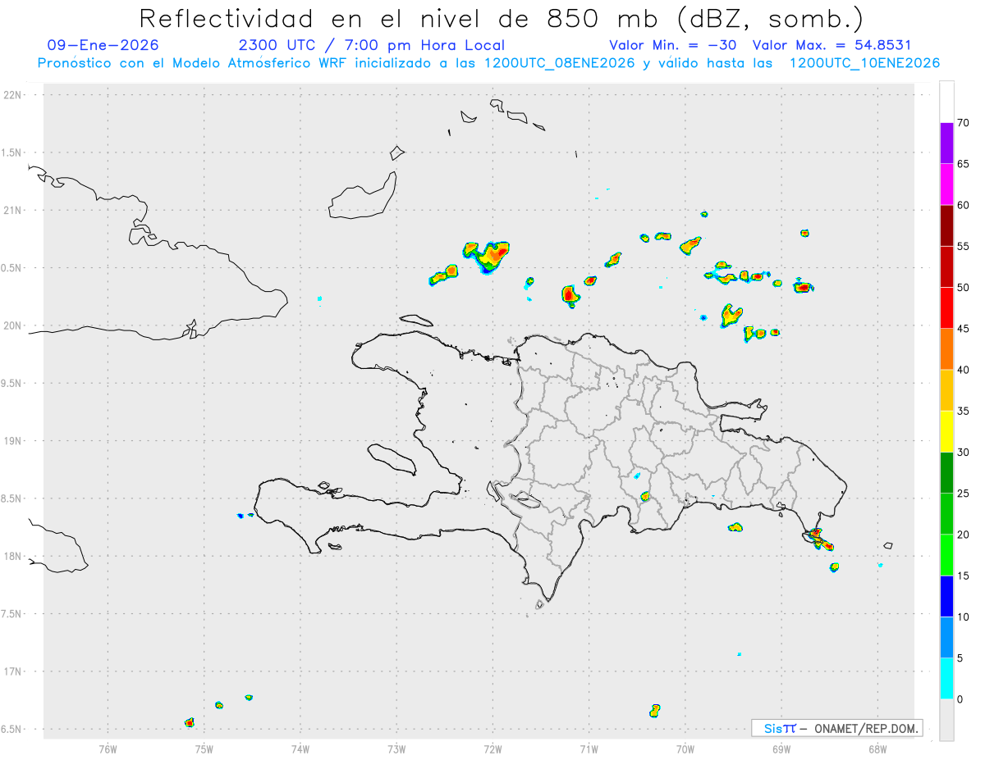Click the '73W' longitude label
This screenshot has height=760, width=985.
click(396, 749)
